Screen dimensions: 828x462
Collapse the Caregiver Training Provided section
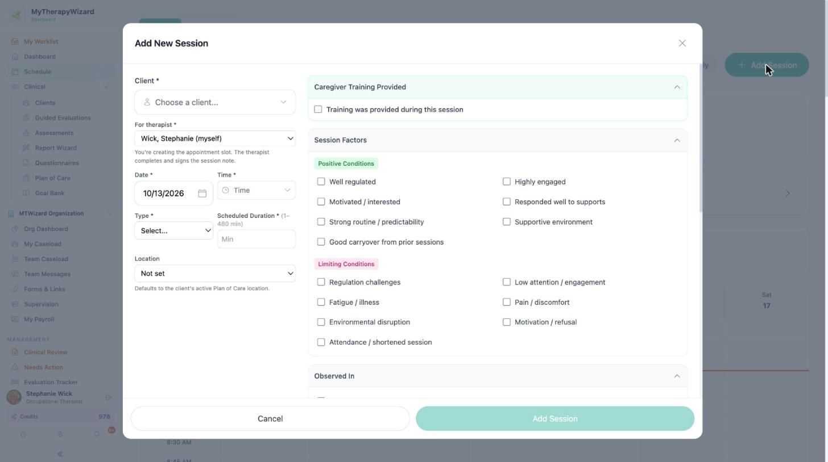(x=677, y=87)
